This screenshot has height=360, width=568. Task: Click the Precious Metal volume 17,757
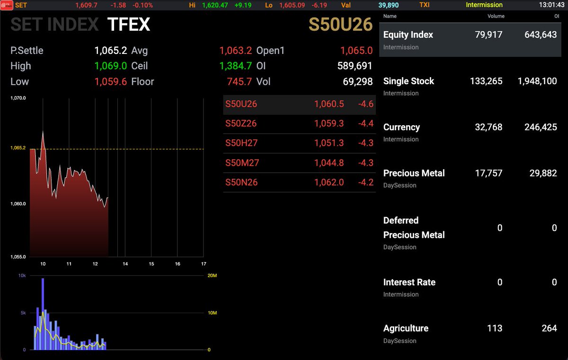(488, 174)
